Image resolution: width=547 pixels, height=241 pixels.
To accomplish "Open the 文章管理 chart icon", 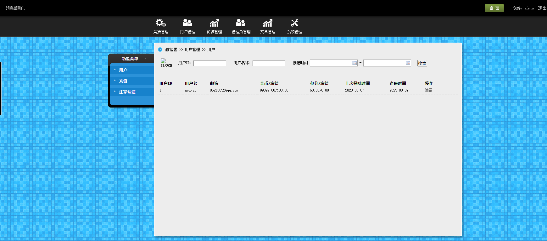I will (x=268, y=23).
